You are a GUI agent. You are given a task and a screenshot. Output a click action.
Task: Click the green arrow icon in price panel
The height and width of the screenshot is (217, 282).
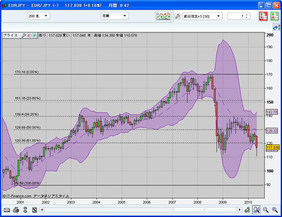[34, 36]
